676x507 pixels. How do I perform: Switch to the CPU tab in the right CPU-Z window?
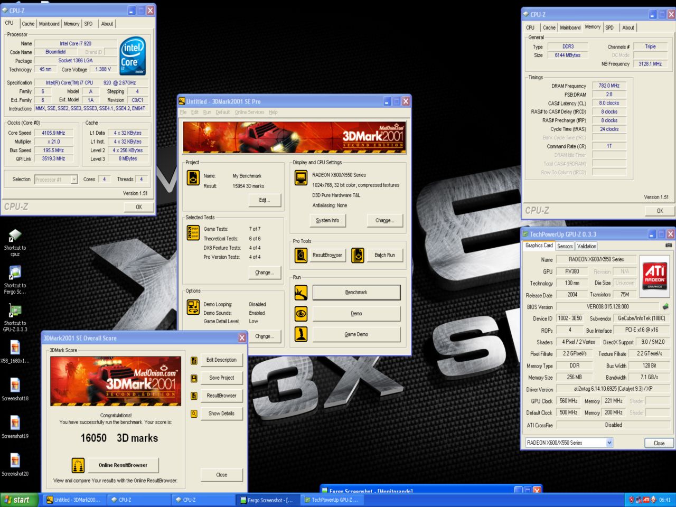click(x=530, y=27)
